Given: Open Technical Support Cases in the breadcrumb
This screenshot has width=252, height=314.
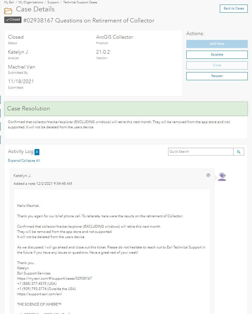Looking at the screenshot, I should (80, 2).
